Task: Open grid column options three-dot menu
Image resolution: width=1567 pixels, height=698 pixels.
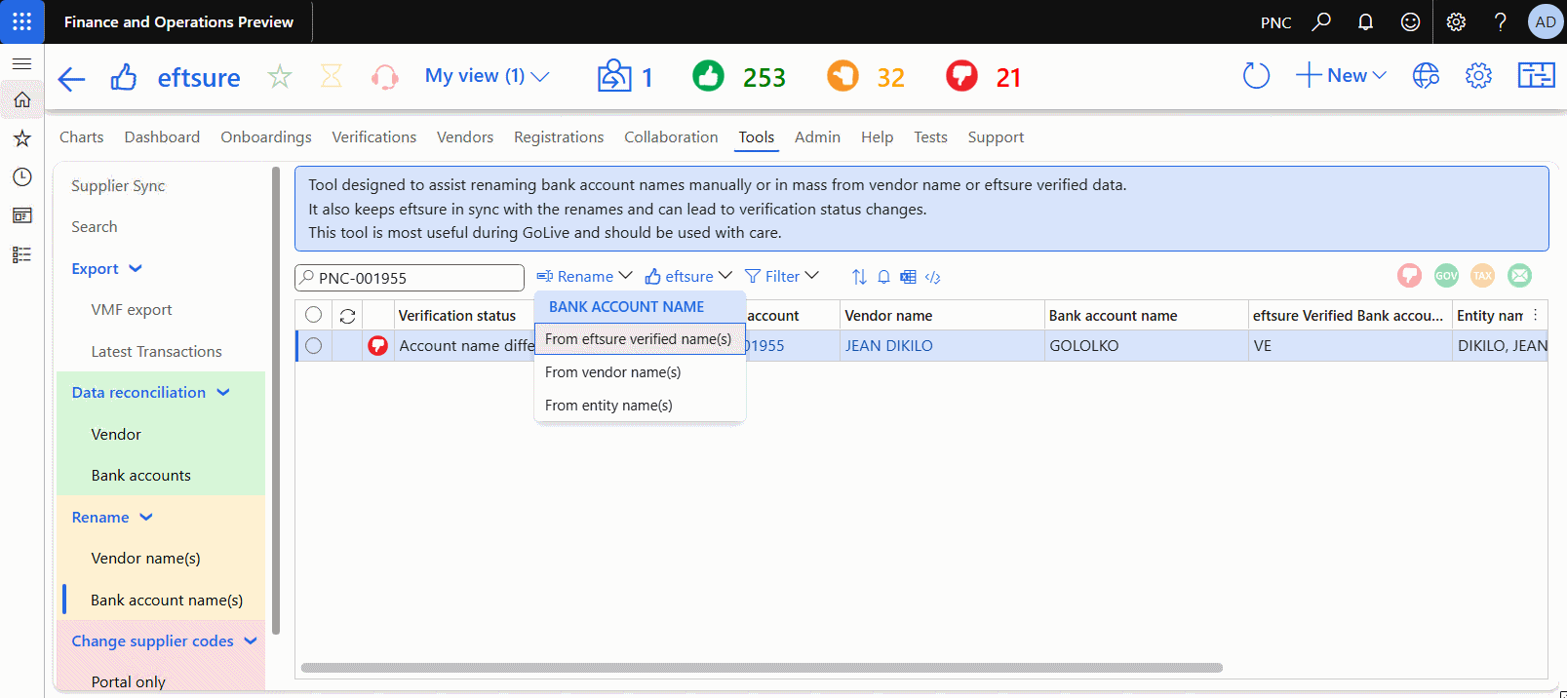Action: (x=1536, y=315)
